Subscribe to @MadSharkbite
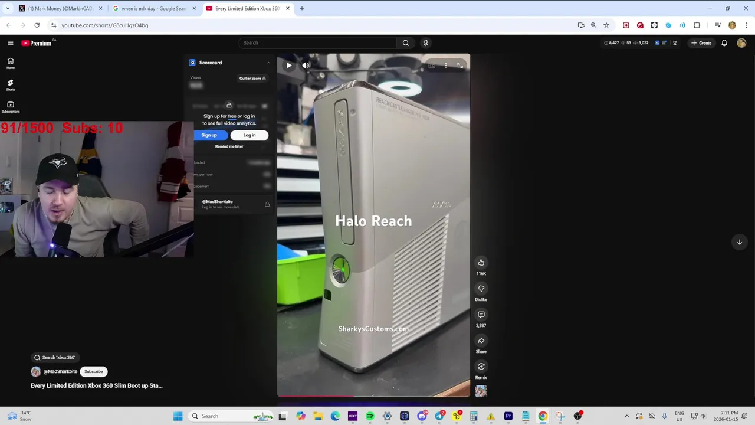This screenshot has height=425, width=755. click(93, 372)
